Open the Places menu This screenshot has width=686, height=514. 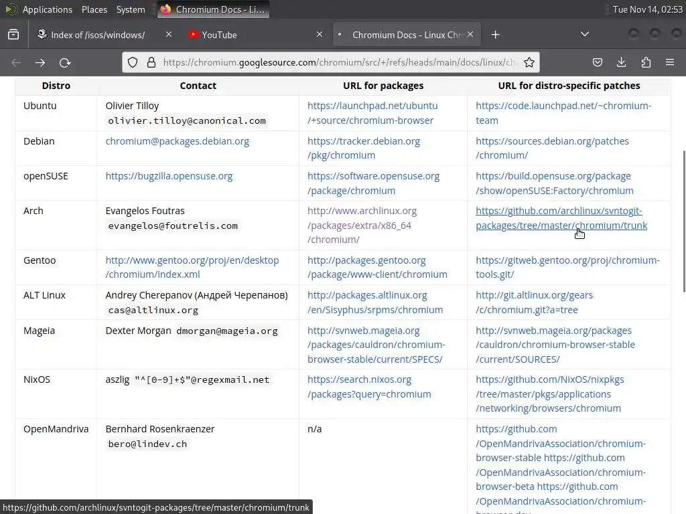94,9
